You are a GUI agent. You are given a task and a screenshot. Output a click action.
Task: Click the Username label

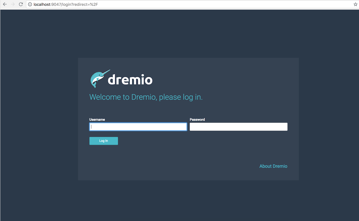coord(97,120)
